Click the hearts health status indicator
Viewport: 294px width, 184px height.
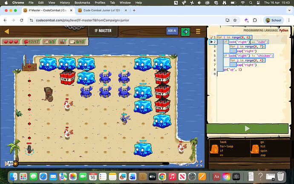(11, 41)
